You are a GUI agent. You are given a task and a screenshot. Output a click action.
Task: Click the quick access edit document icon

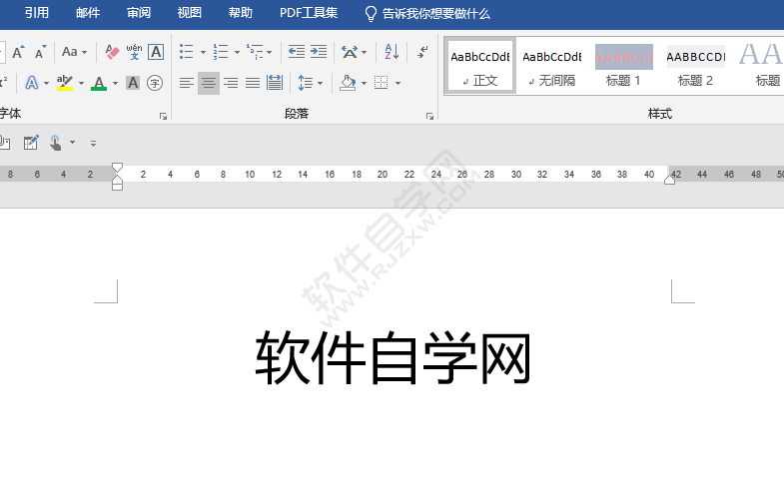click(31, 143)
